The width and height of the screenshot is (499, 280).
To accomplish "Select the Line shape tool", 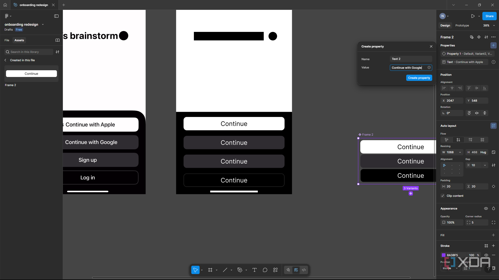I will tap(225, 270).
